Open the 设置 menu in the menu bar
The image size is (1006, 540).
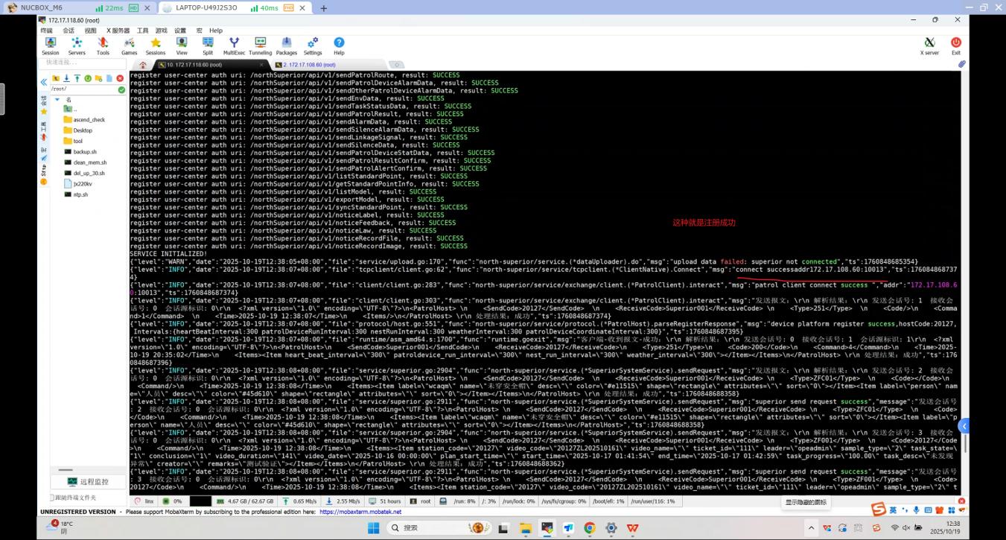point(180,31)
